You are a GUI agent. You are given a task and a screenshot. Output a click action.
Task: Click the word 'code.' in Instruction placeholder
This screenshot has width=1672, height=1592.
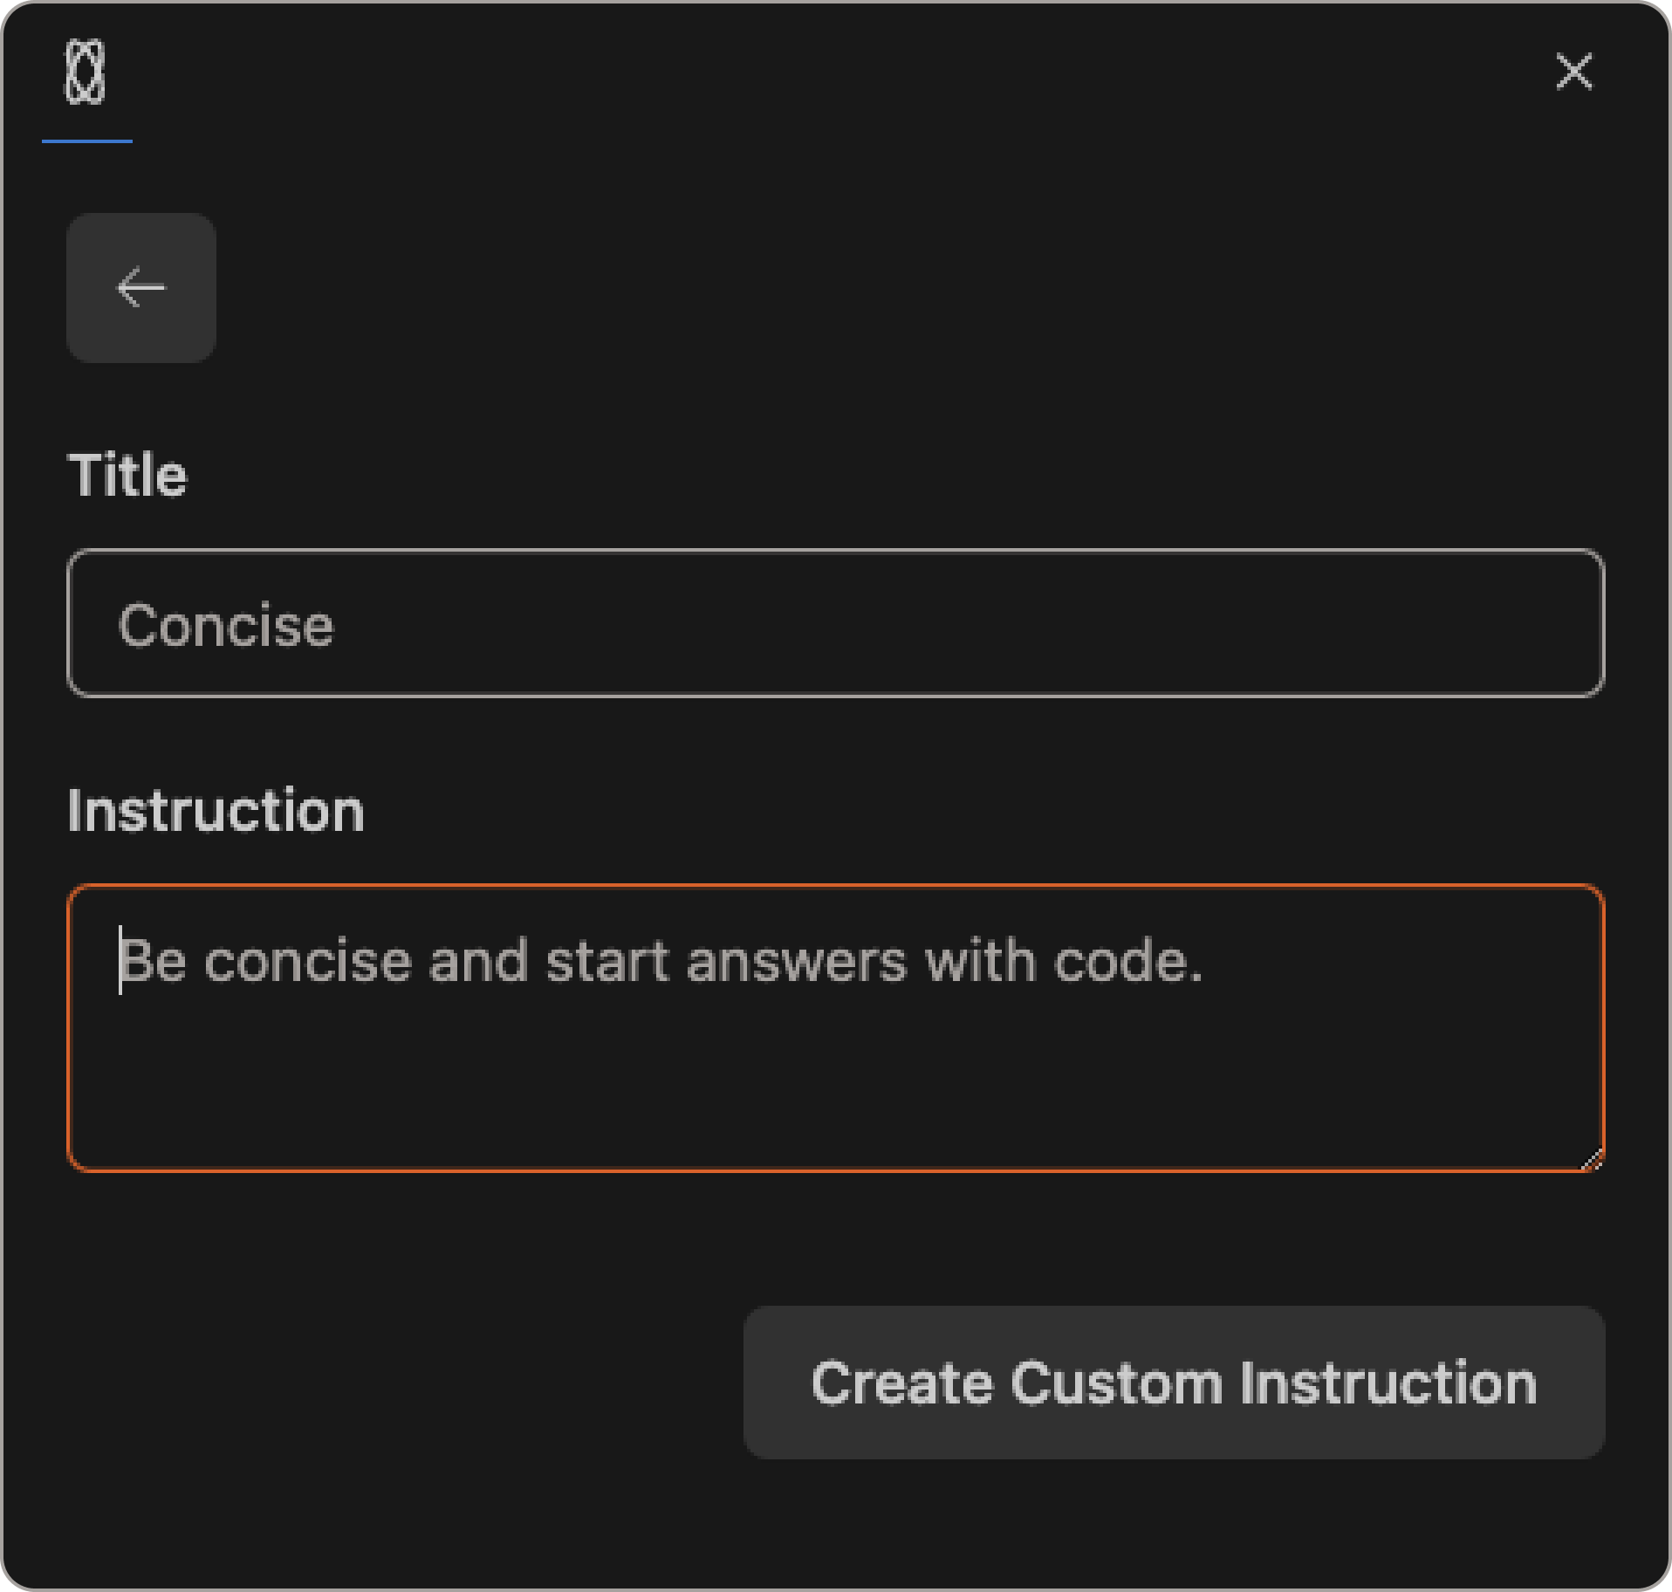(x=1128, y=961)
